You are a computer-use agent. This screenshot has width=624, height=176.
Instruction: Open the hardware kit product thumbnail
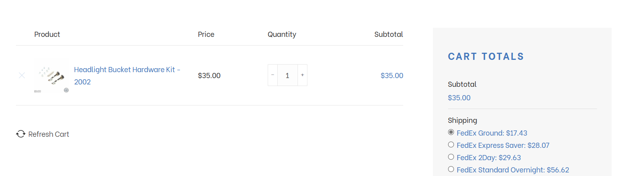coord(52,75)
